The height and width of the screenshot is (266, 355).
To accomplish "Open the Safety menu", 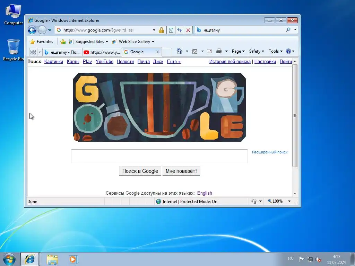I will [257, 51].
